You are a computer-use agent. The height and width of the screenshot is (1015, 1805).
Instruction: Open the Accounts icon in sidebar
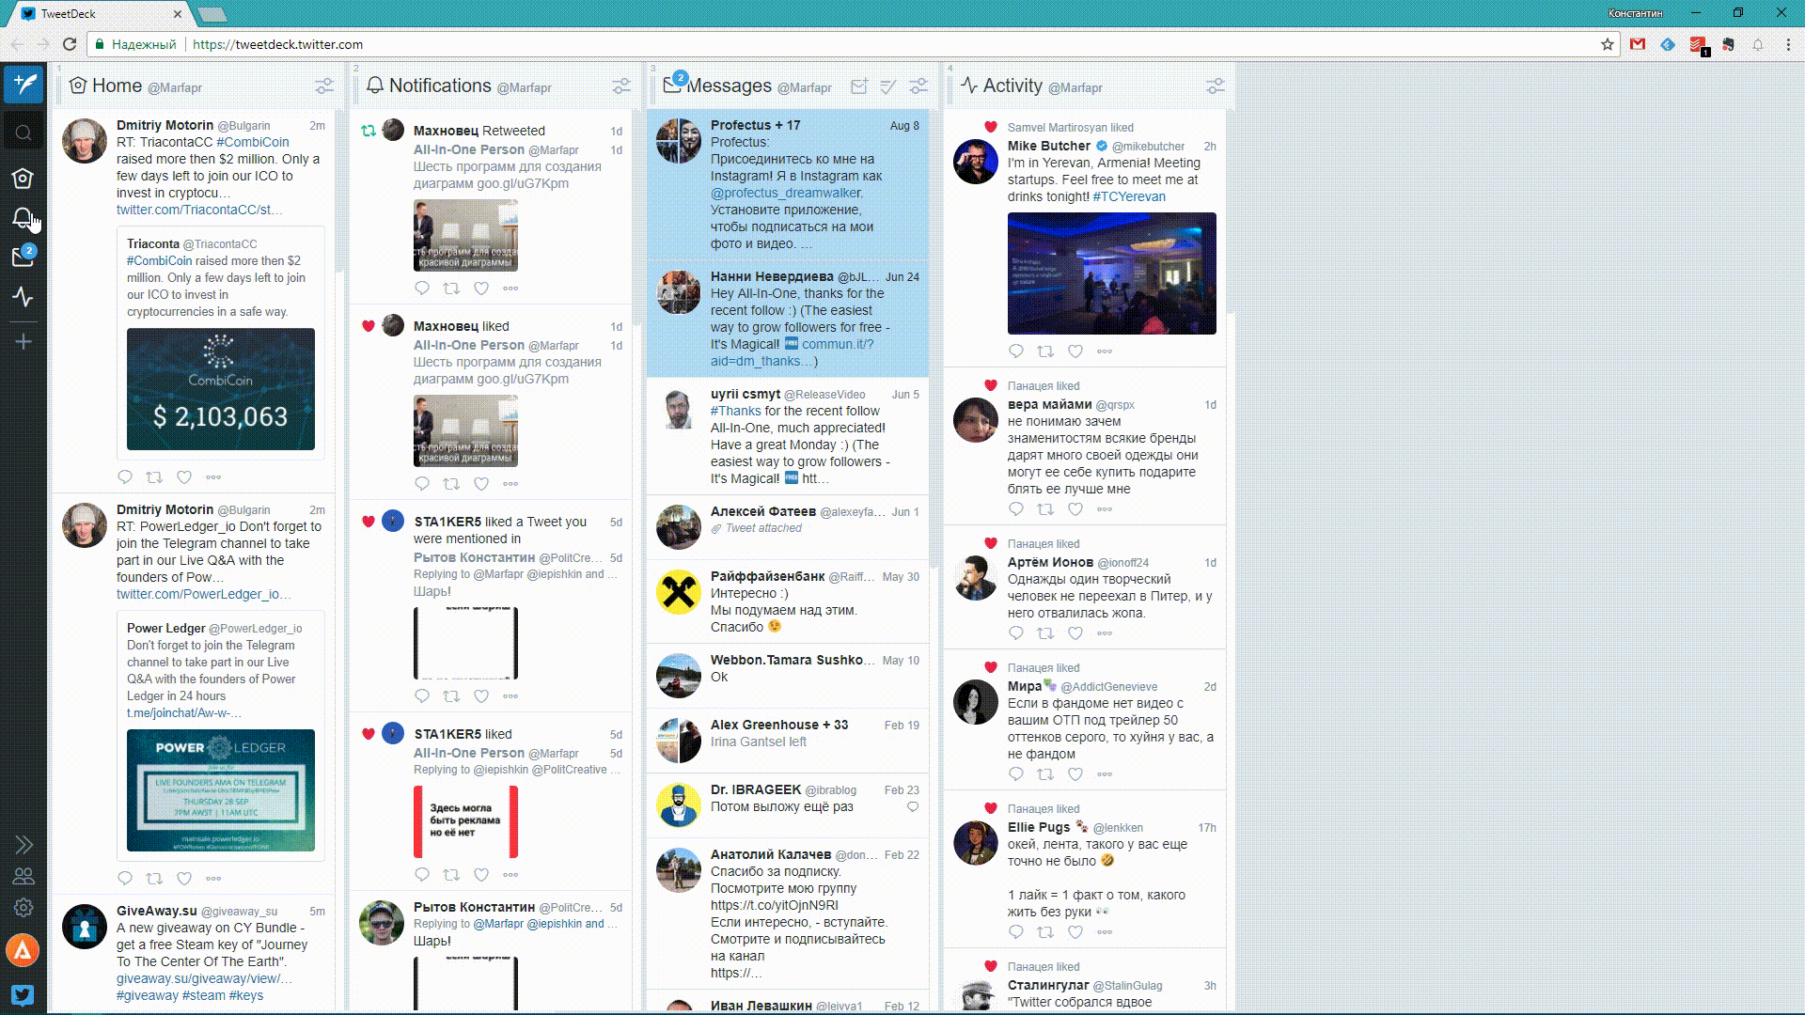[x=24, y=876]
